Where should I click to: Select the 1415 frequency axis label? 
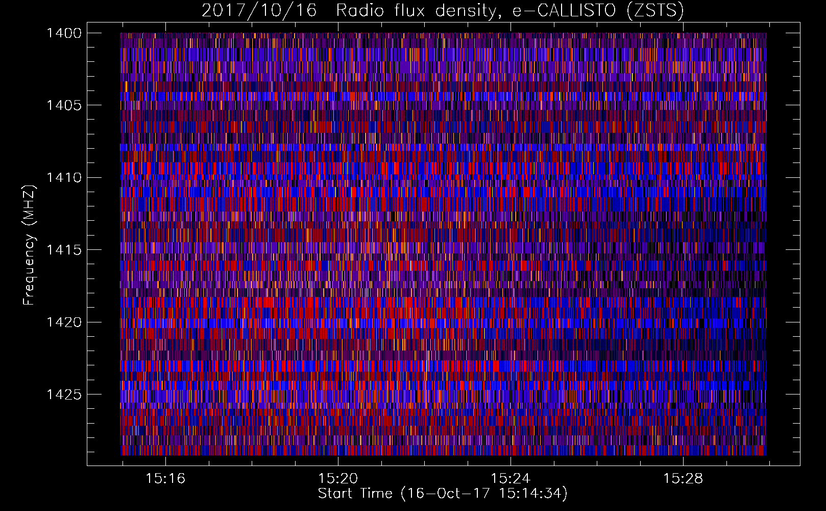[64, 250]
